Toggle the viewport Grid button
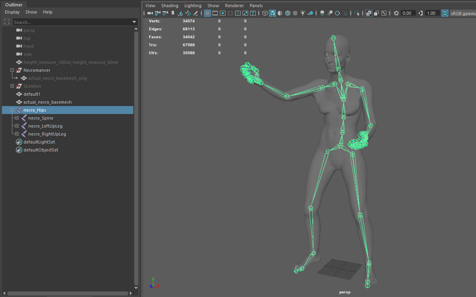 click(208, 13)
